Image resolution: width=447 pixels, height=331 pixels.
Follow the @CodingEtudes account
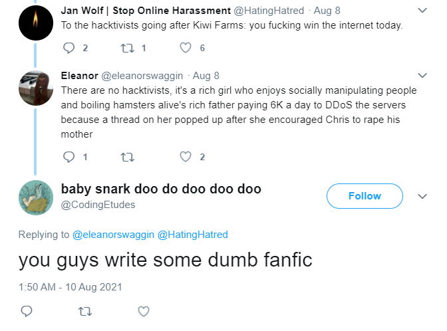coord(365,196)
